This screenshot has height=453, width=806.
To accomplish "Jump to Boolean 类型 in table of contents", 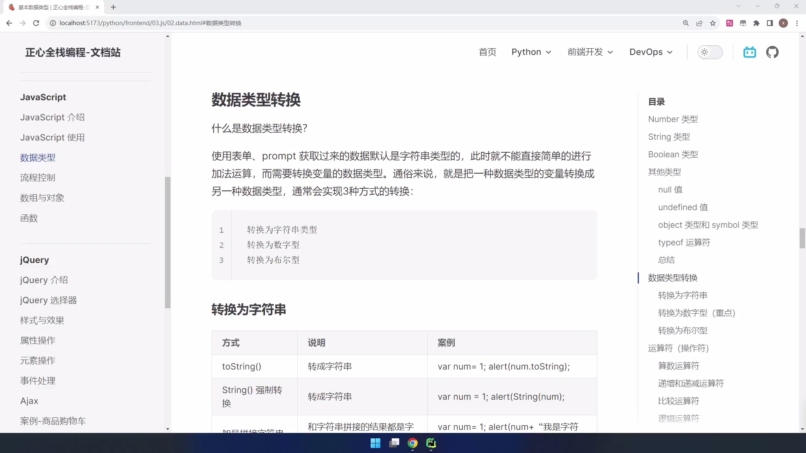I will coord(673,154).
